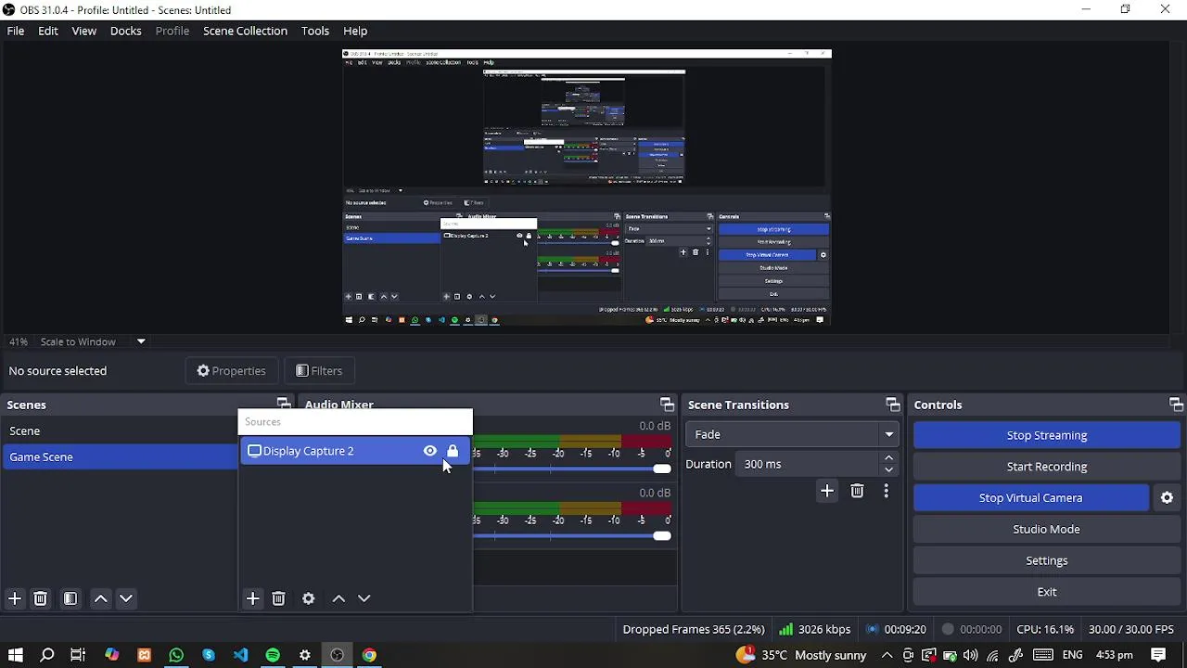This screenshot has height=668, width=1187.
Task: Open the transition properties three-dot menu
Action: 886,491
